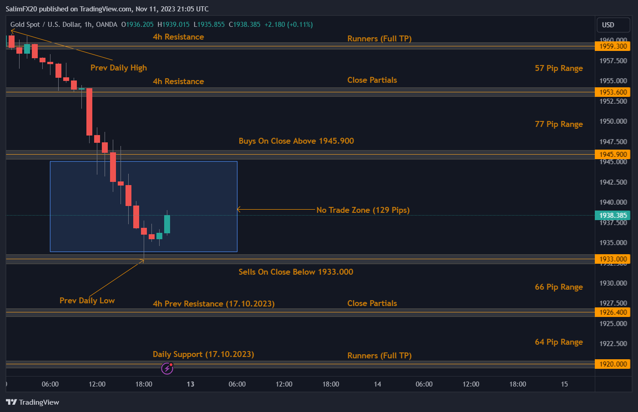Click the 1926.400 price label

(x=613, y=312)
